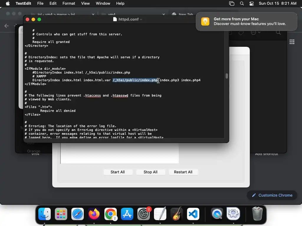Open TextEdit from the Dock
This screenshot has width=302, height=226.
[160, 214]
